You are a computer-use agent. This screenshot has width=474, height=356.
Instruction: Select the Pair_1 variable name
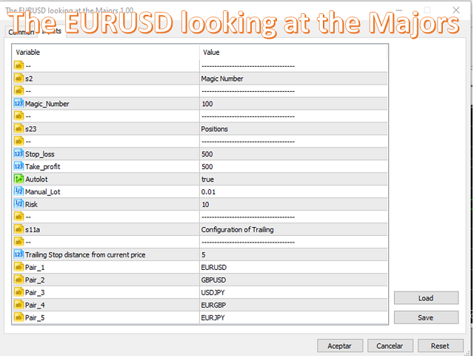[35, 268]
